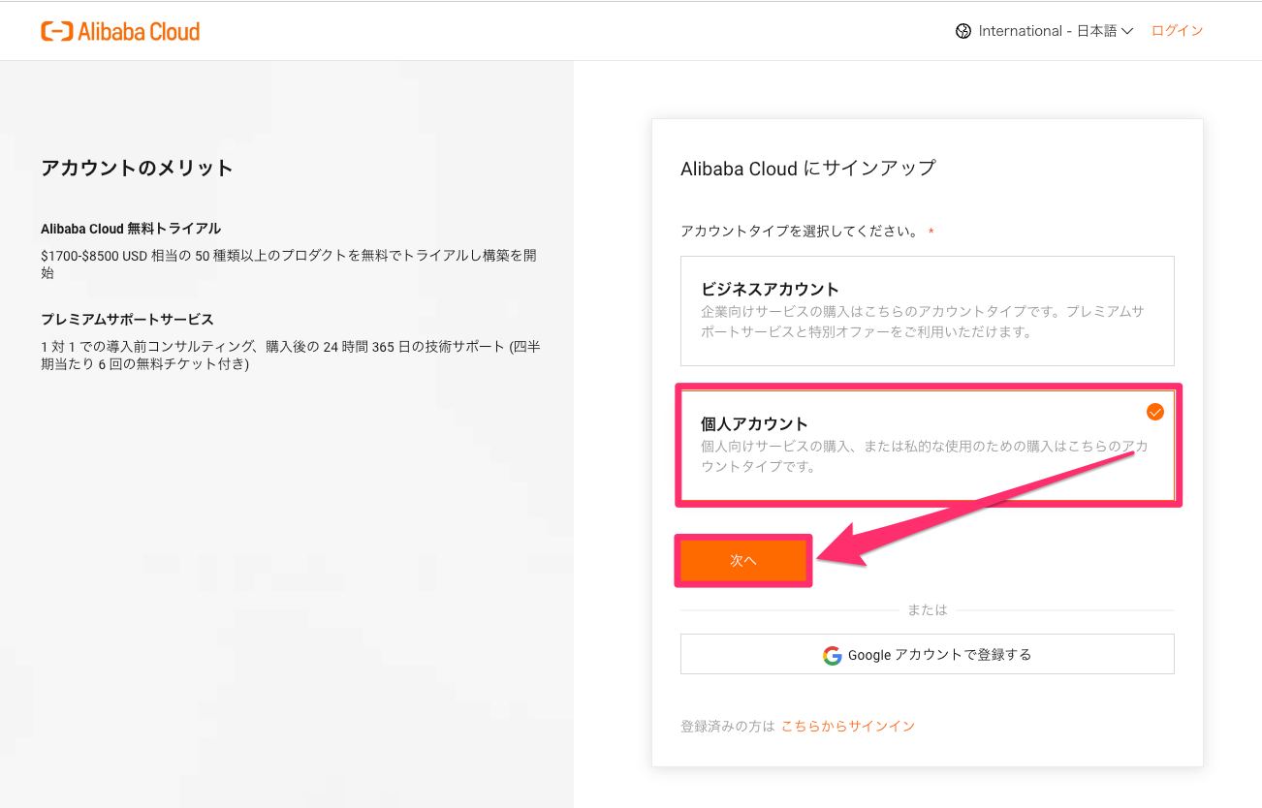Click the または separator label
This screenshot has width=1262, height=808.
[x=928, y=609]
